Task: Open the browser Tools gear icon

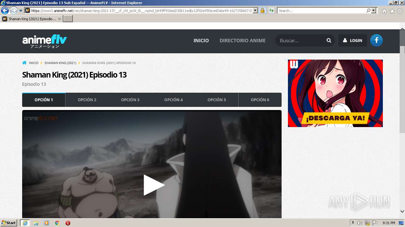Action: point(400,11)
